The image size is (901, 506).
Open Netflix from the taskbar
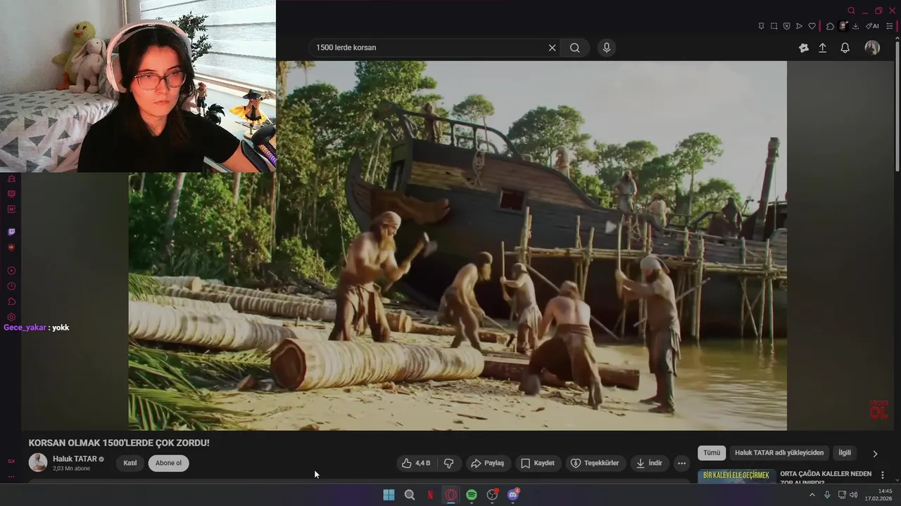click(430, 495)
